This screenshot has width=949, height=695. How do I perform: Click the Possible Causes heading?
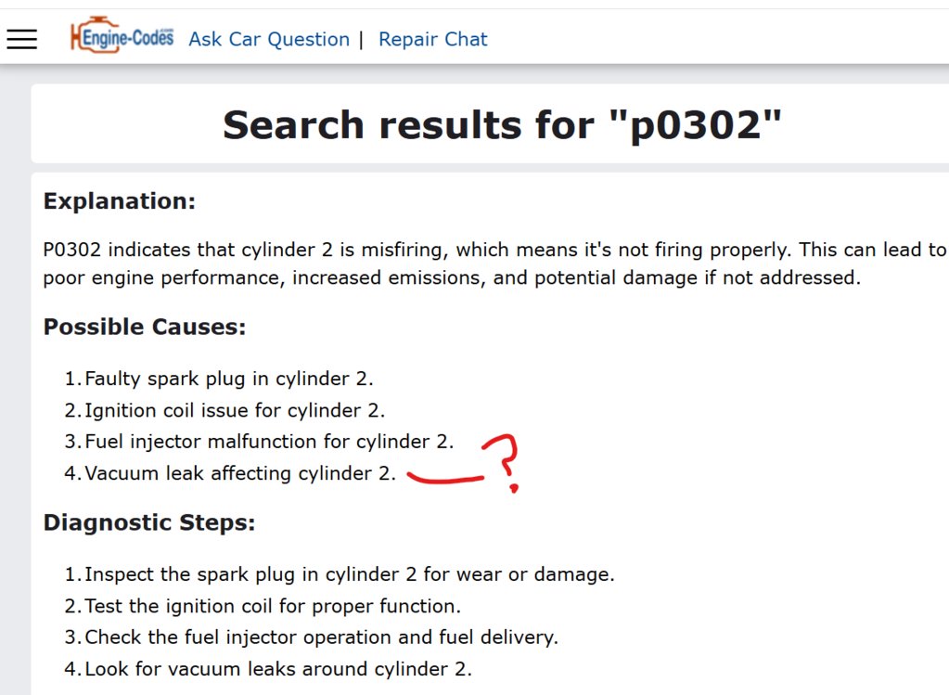pos(145,327)
